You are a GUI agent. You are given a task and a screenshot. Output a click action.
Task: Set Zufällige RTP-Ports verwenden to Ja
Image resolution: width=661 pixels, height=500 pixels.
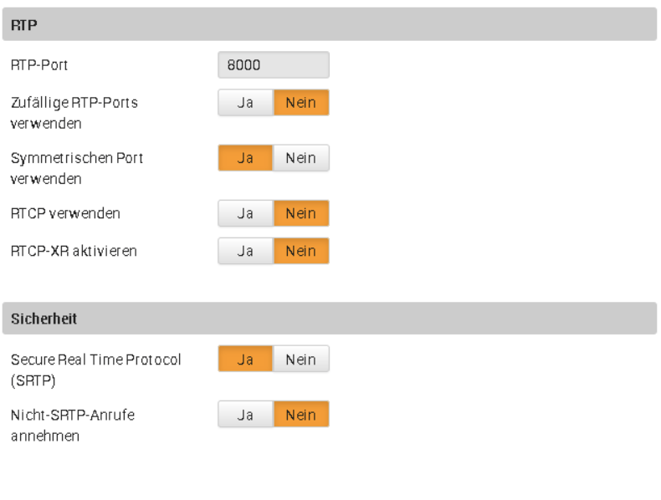[x=245, y=103]
